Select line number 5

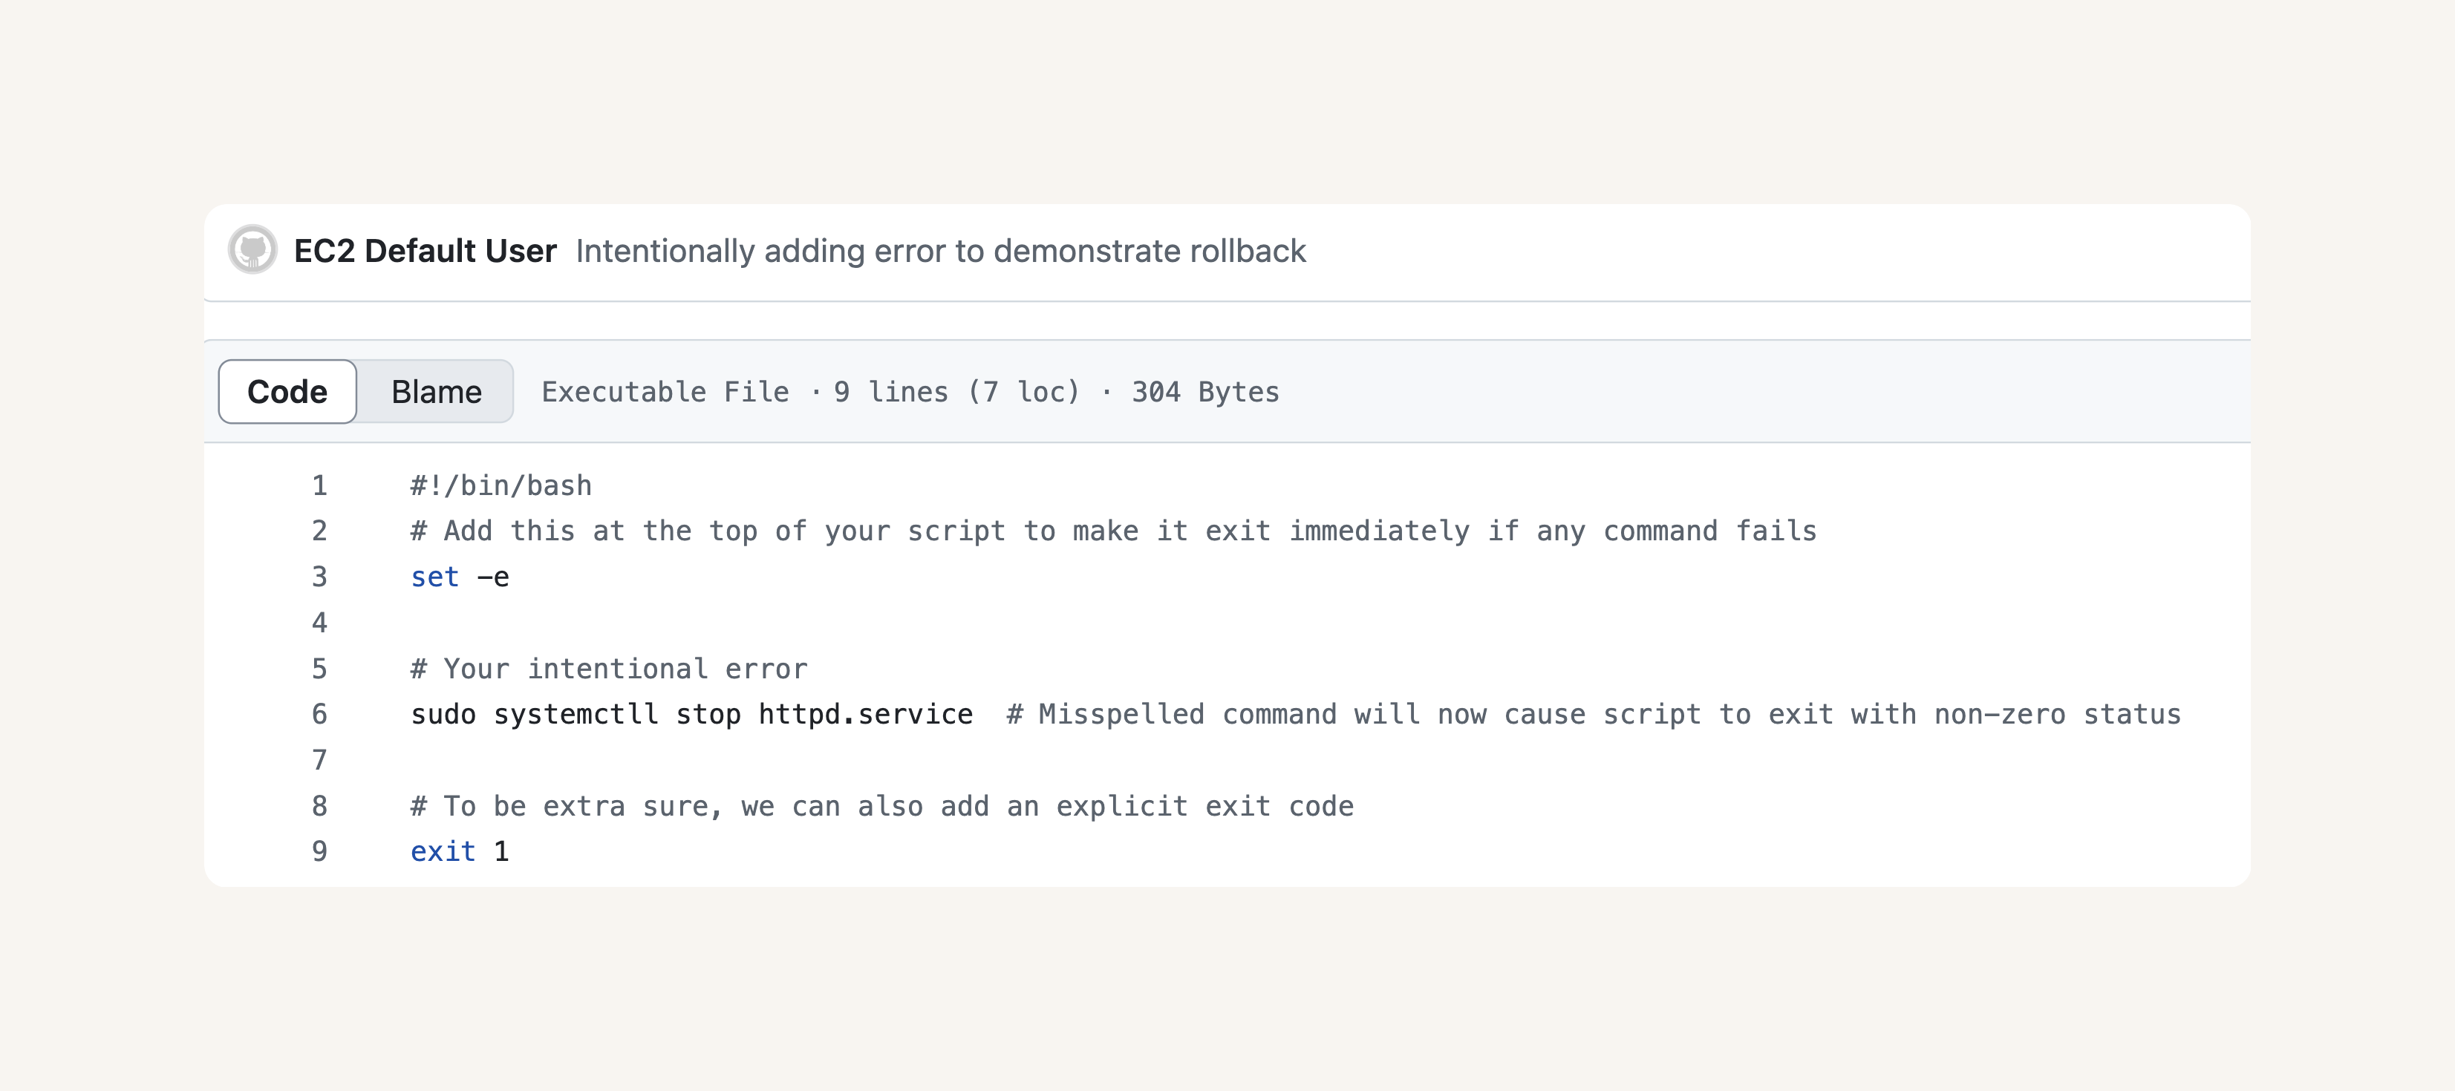coord(320,669)
